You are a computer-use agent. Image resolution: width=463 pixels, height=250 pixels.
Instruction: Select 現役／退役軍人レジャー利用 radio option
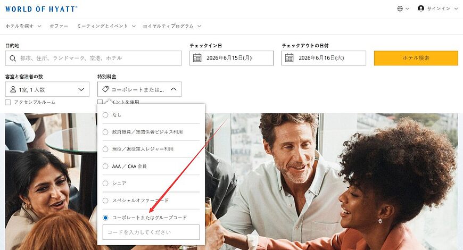105,149
